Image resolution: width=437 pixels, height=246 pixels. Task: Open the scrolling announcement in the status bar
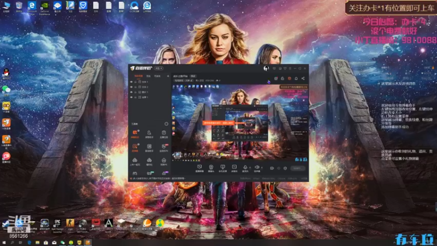157,179
